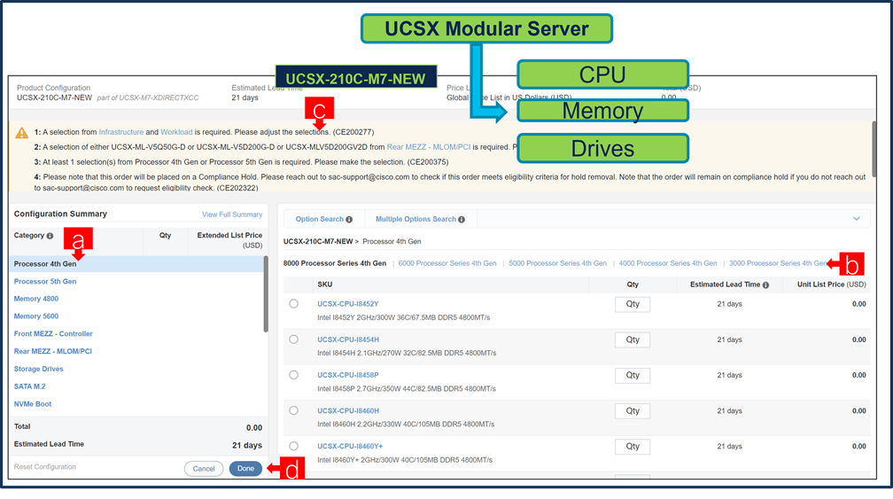Open the Workload link in warning message
893x499 pixels.
tap(176, 132)
